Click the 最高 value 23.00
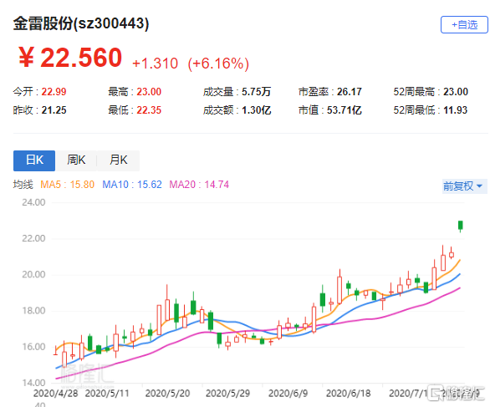Viewport: 490px width, 407px height. point(149,92)
